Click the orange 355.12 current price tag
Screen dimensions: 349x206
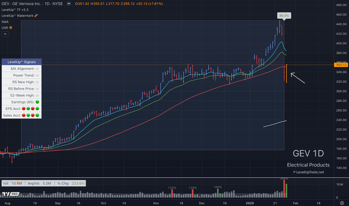click(341, 65)
